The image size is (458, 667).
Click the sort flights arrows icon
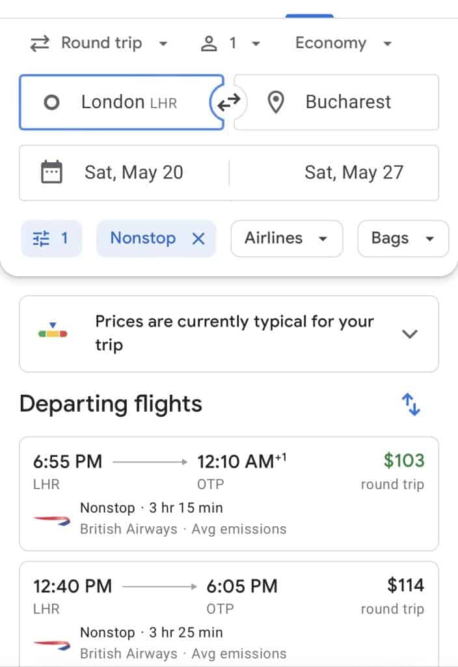tap(411, 404)
